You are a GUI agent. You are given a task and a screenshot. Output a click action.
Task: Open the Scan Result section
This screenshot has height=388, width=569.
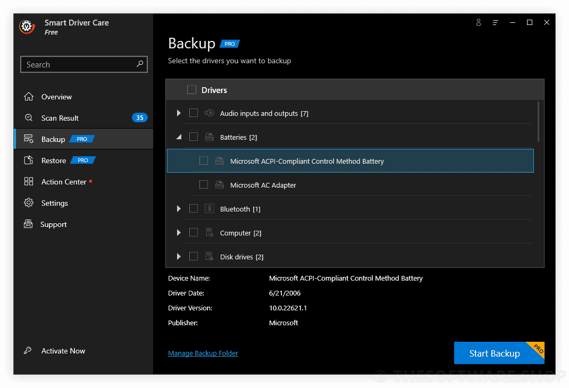pyautogui.click(x=83, y=118)
